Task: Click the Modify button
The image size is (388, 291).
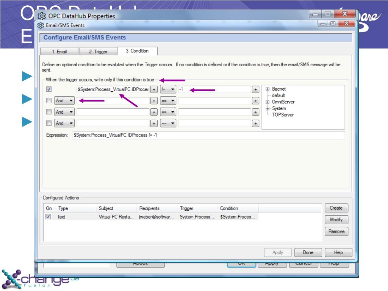Action: coord(336,219)
